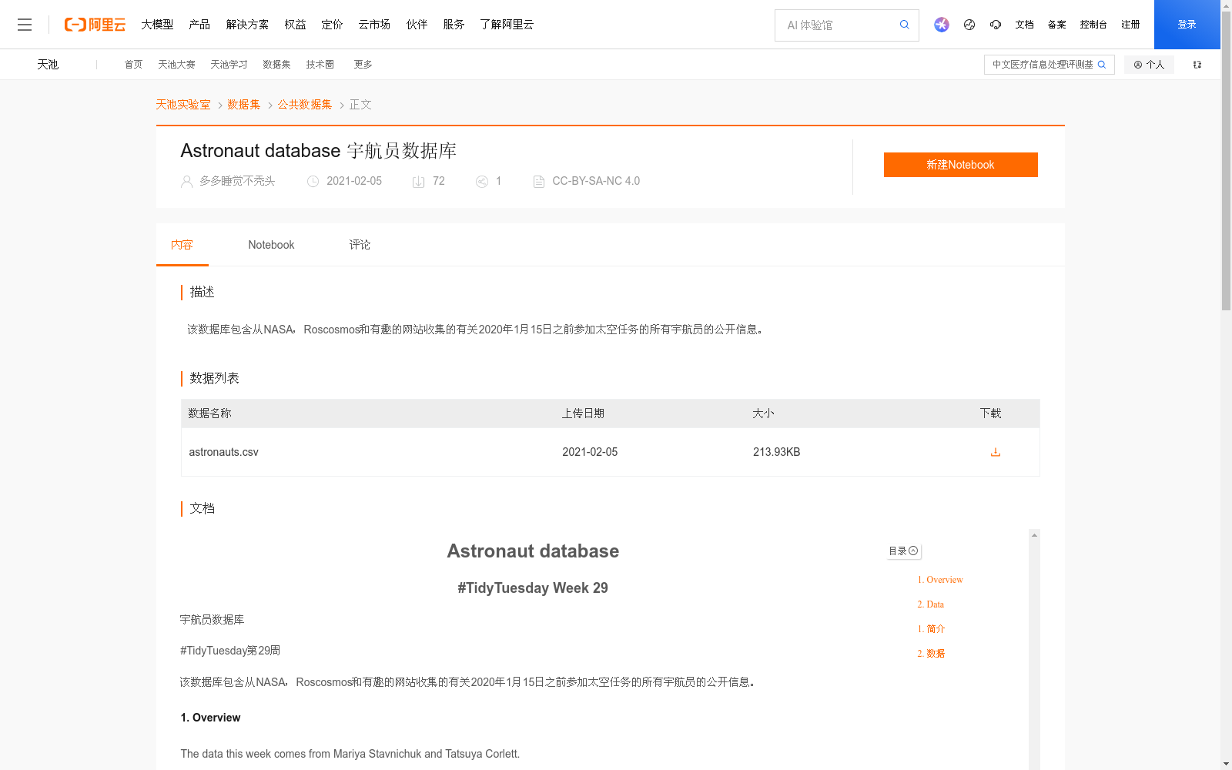
Task: Open the 备案 link
Action: tap(1056, 25)
